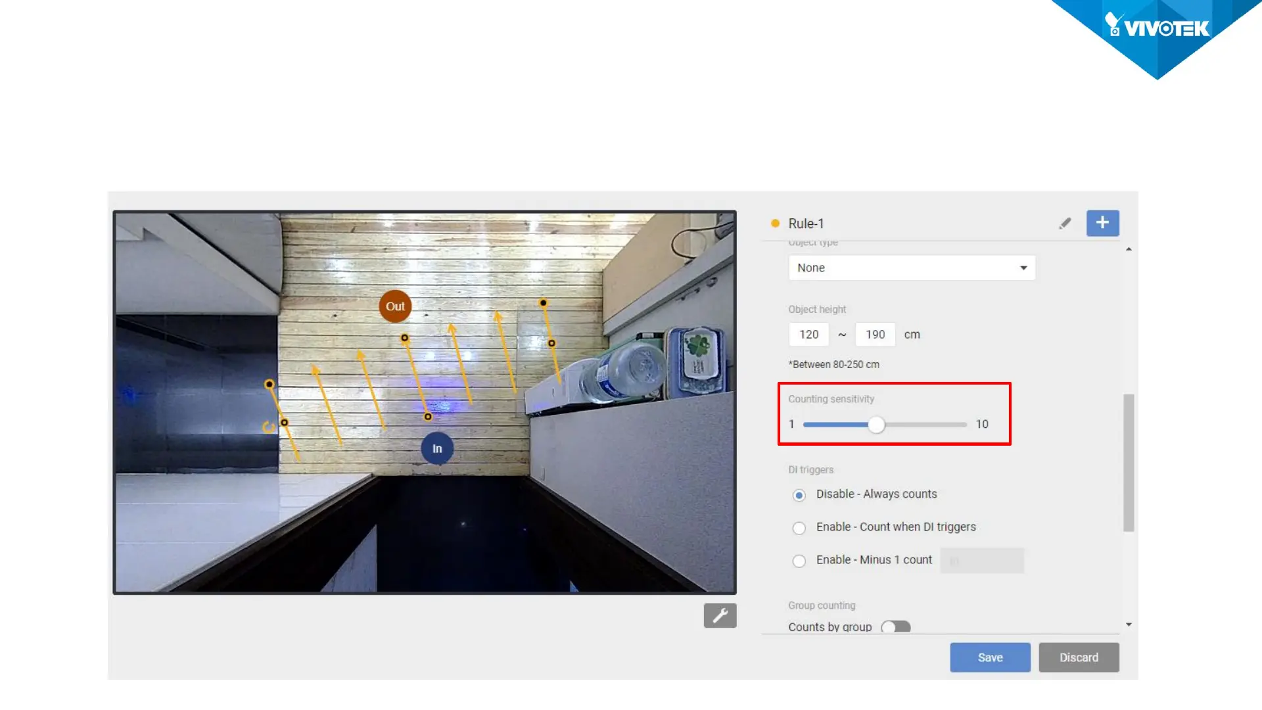The height and width of the screenshot is (710, 1262).
Task: Click the orange Out direction marker
Action: point(395,306)
